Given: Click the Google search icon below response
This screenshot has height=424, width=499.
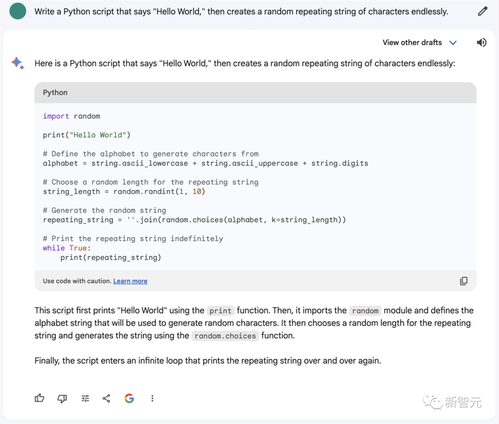Looking at the screenshot, I should (x=129, y=398).
